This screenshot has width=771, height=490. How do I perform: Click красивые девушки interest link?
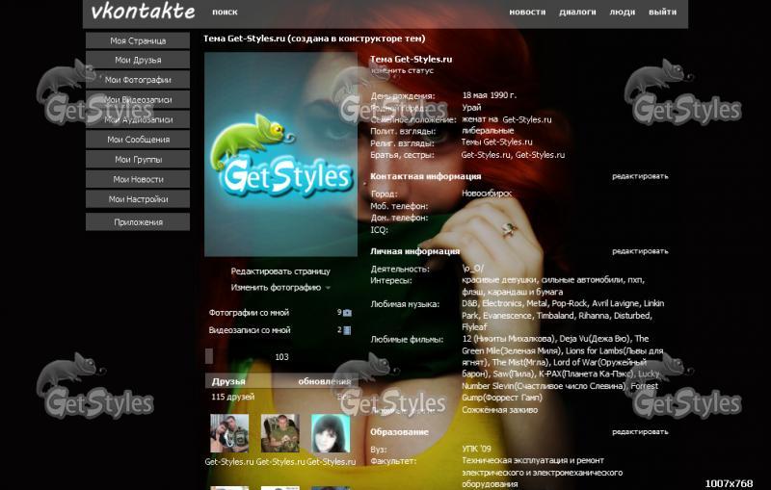[x=498, y=280]
